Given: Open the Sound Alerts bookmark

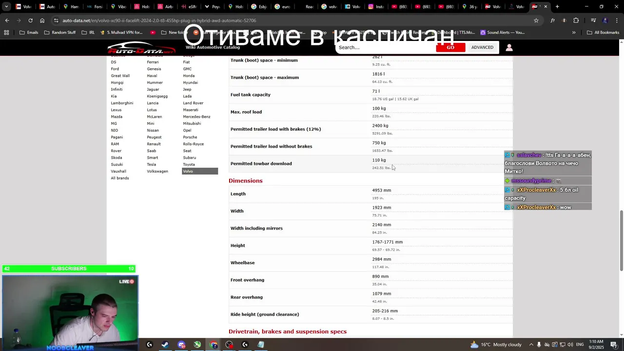Looking at the screenshot, I should coord(502,33).
